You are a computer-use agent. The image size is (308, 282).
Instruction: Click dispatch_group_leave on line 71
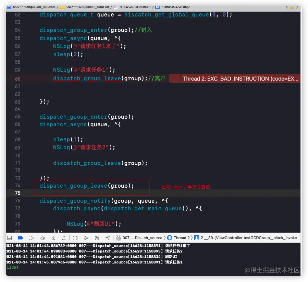click(87, 163)
